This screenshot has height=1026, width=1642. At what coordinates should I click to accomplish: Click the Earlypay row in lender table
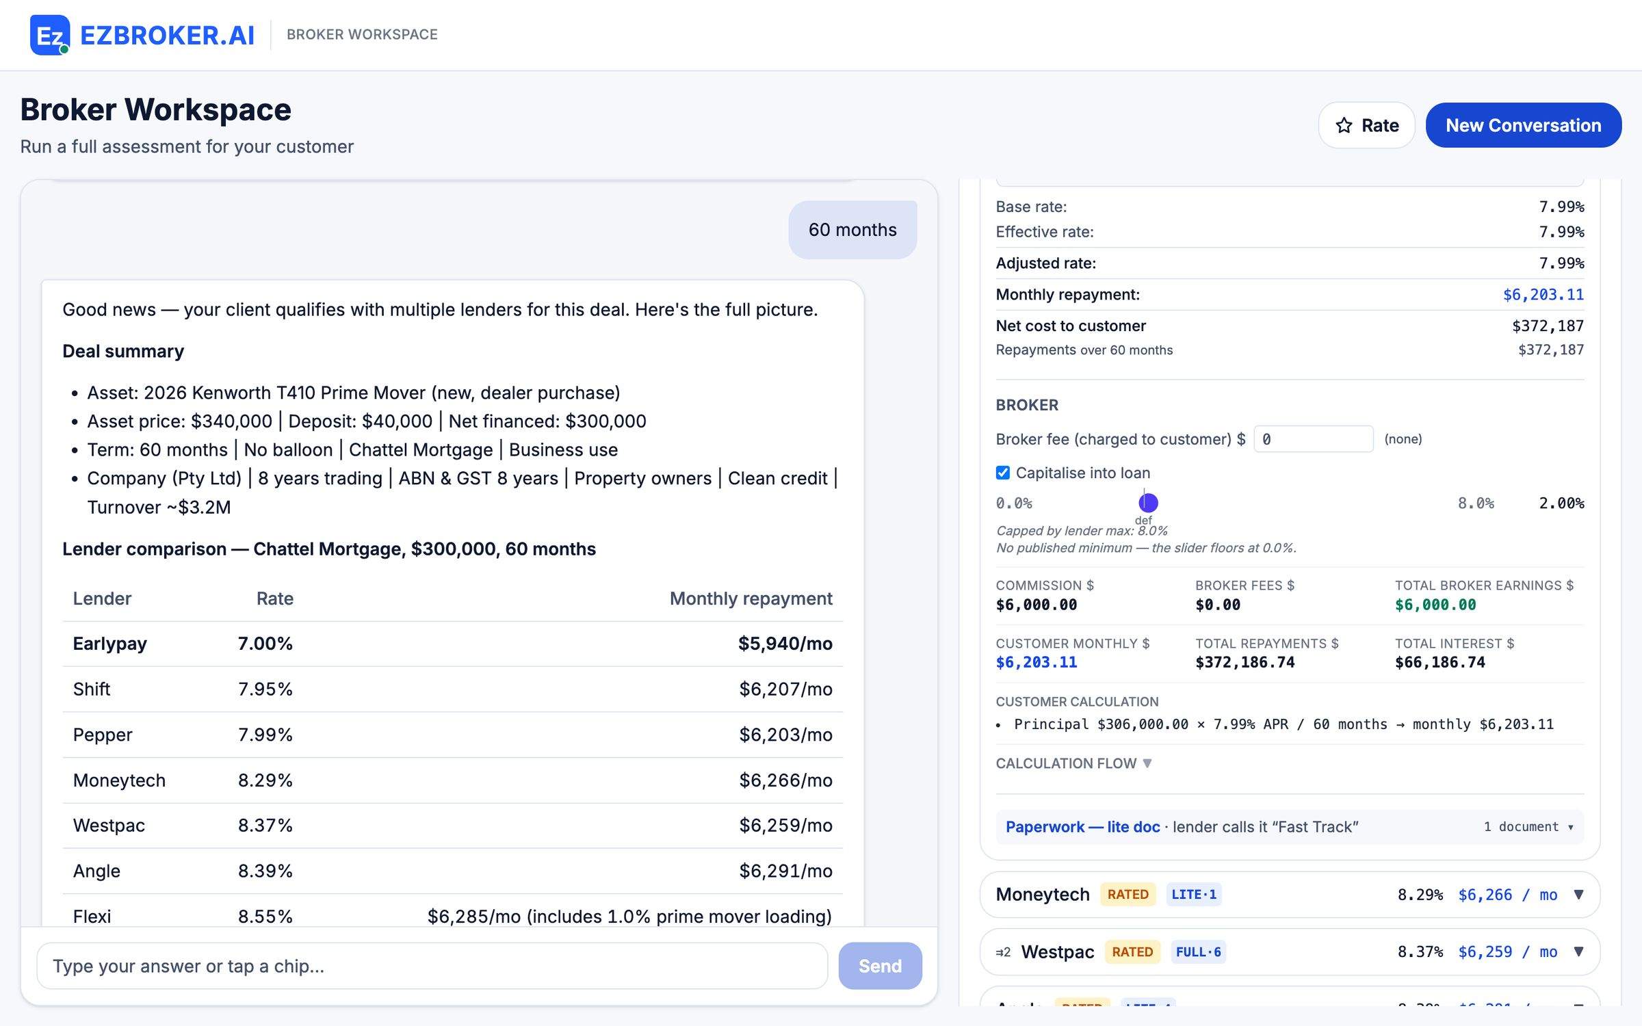click(452, 644)
